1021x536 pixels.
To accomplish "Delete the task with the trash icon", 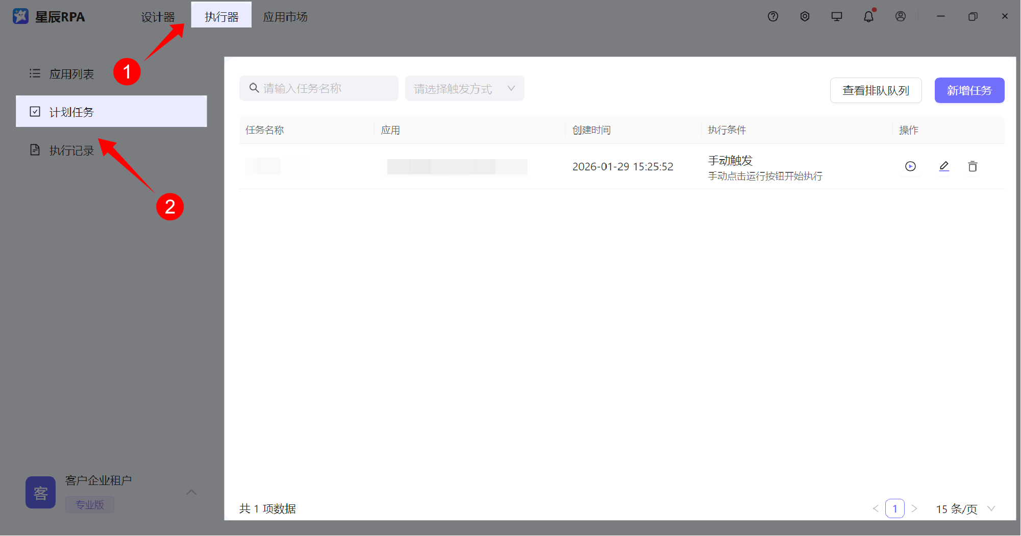I will [973, 166].
